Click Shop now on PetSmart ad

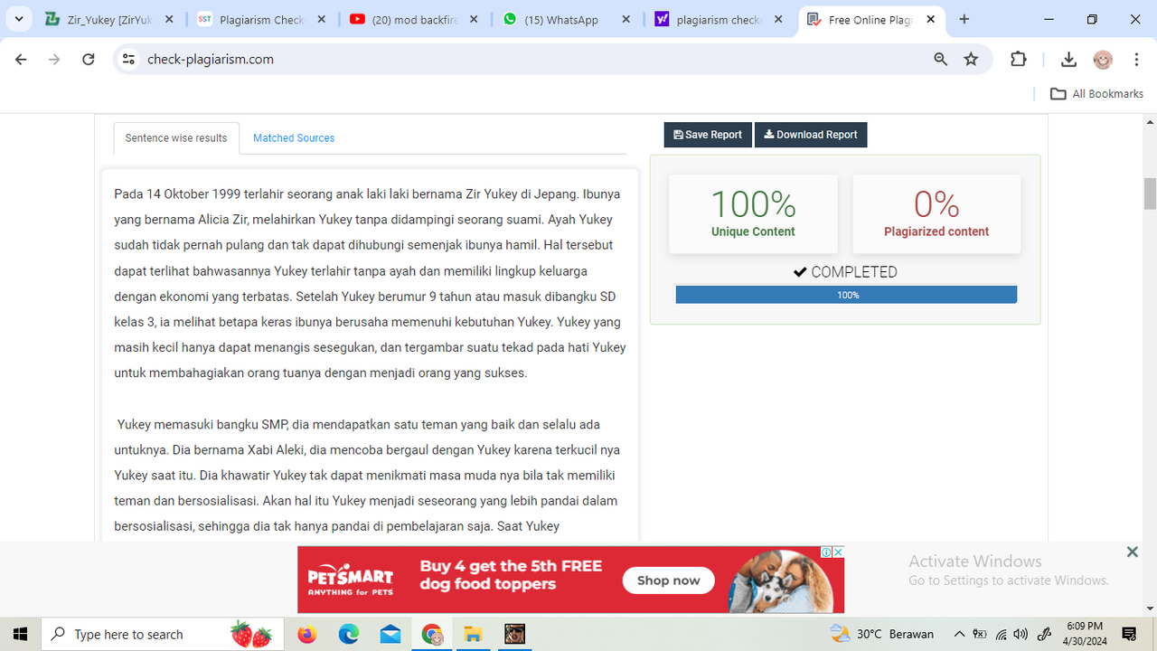pos(668,580)
